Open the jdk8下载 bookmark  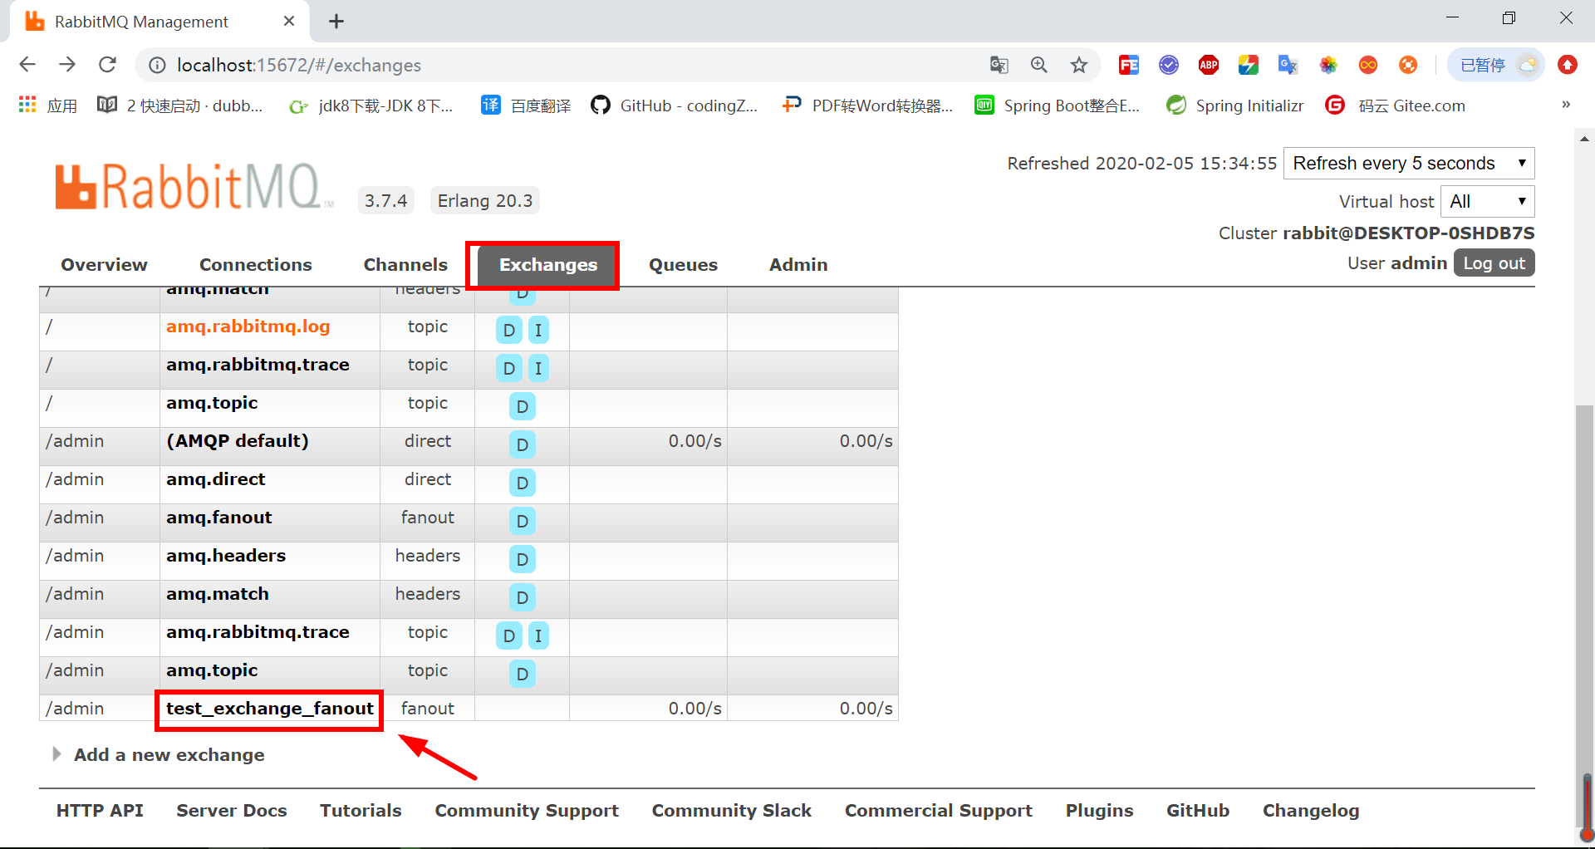371,106
